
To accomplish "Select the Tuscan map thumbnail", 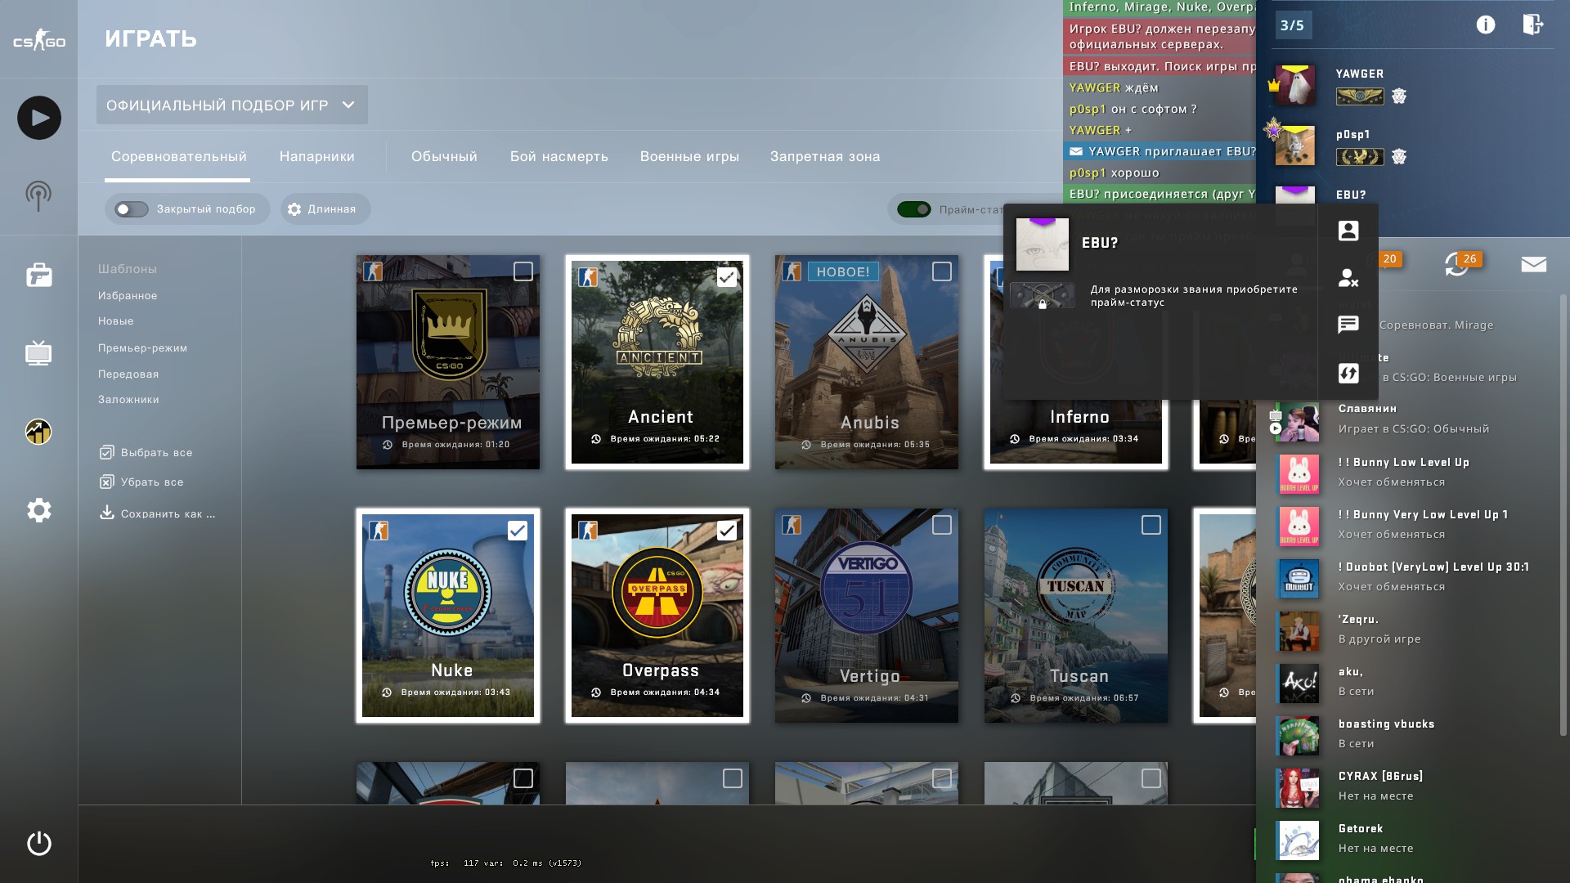I will point(1075,615).
